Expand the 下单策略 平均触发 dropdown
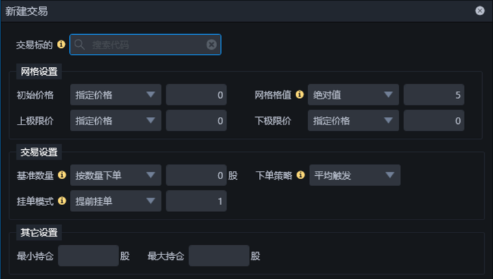Image resolution: width=493 pixels, height=279 pixels. pos(354,176)
